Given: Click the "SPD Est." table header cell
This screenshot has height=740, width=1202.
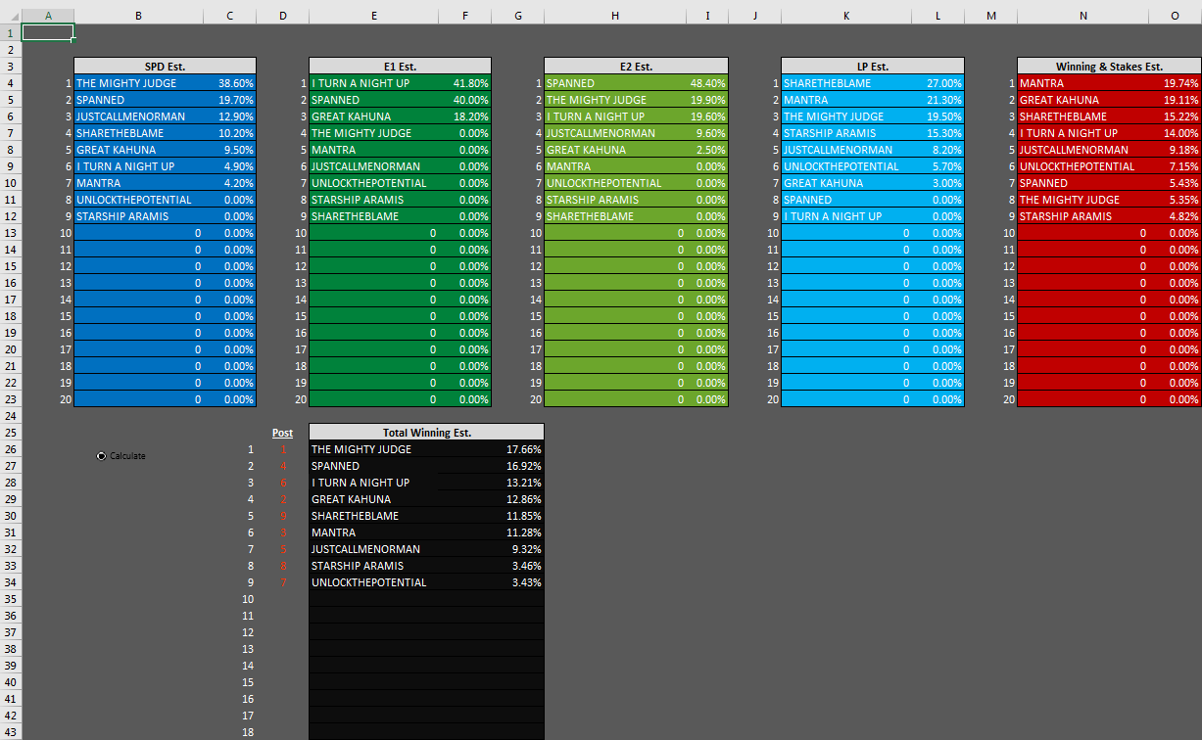Looking at the screenshot, I should [x=165, y=67].
